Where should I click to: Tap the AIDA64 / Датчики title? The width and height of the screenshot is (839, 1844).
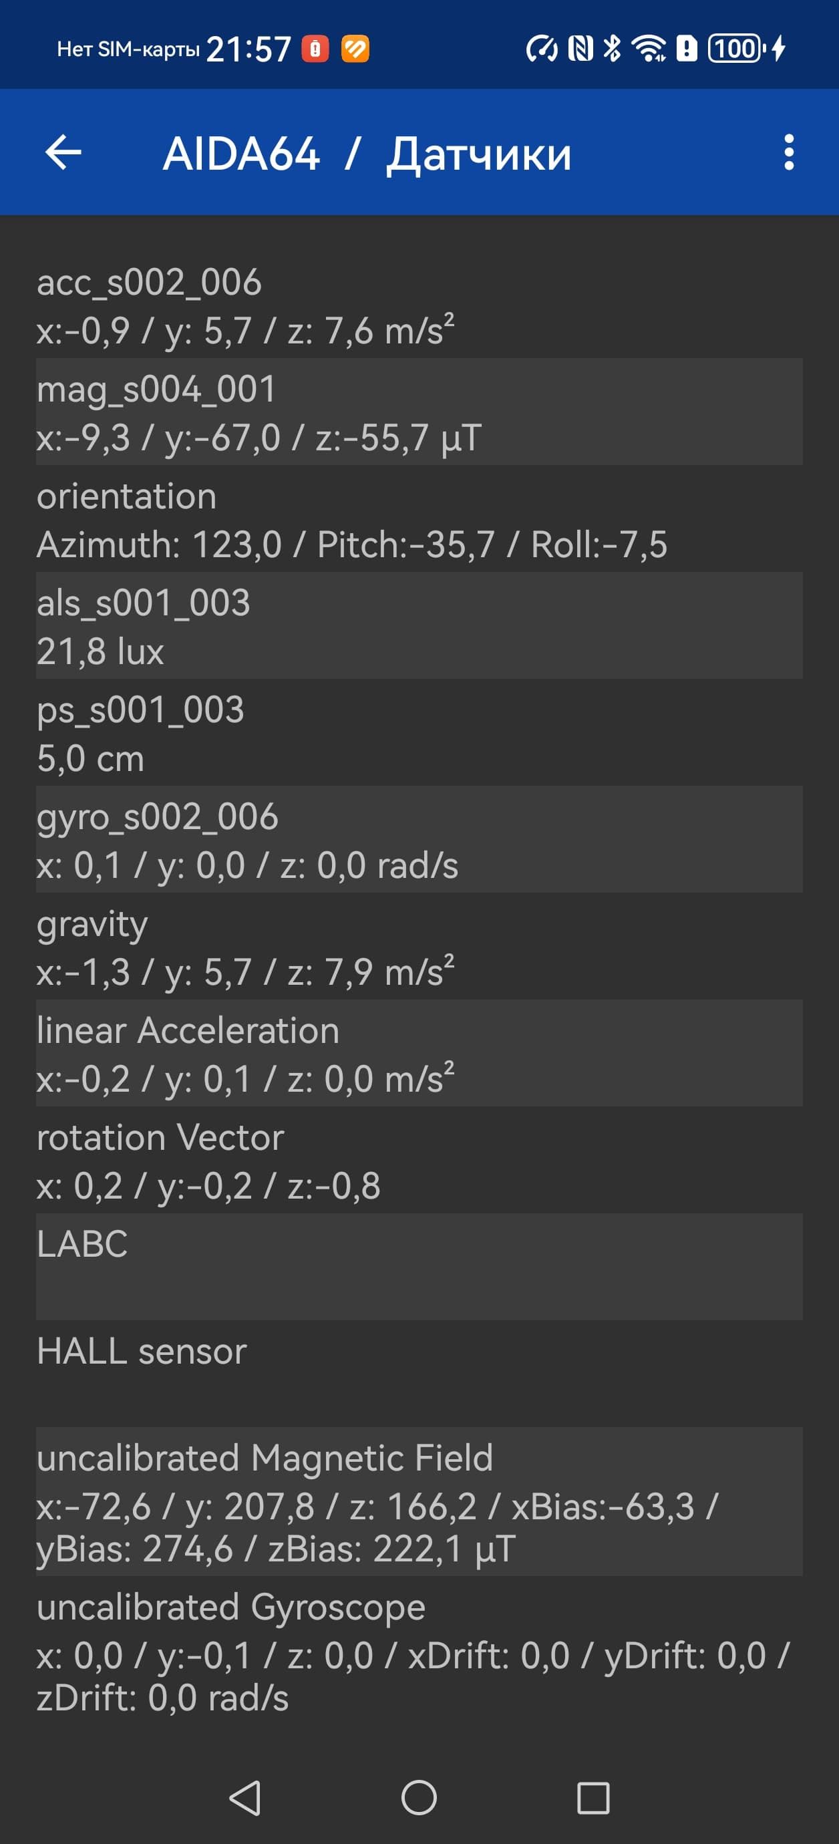tap(367, 153)
